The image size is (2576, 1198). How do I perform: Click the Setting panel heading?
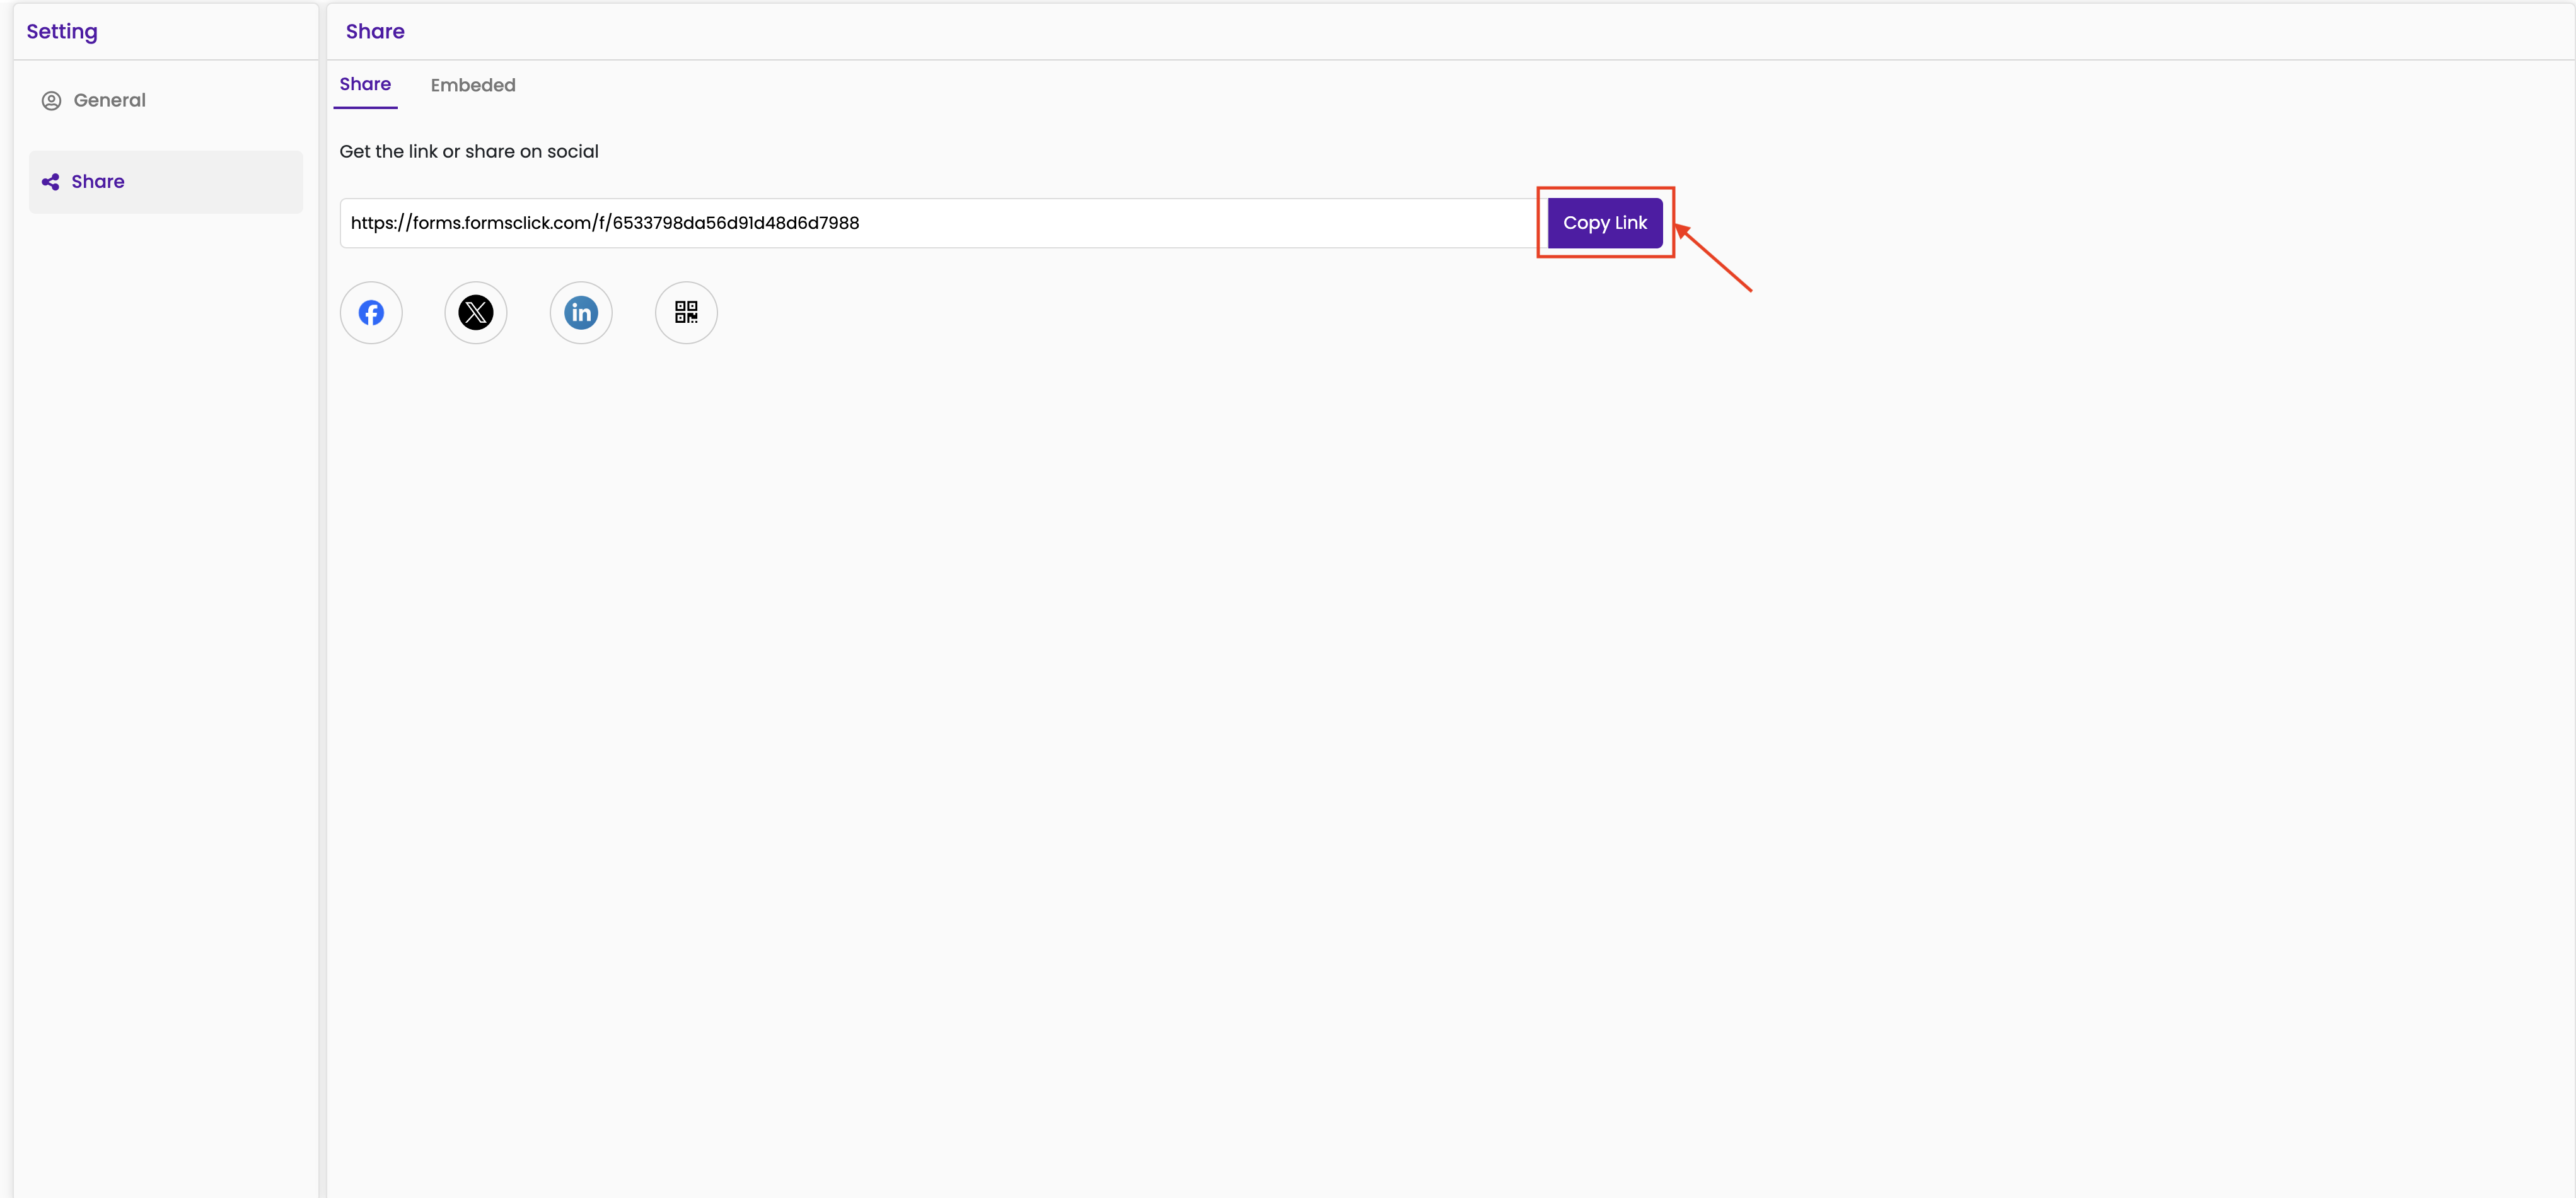pyautogui.click(x=62, y=31)
